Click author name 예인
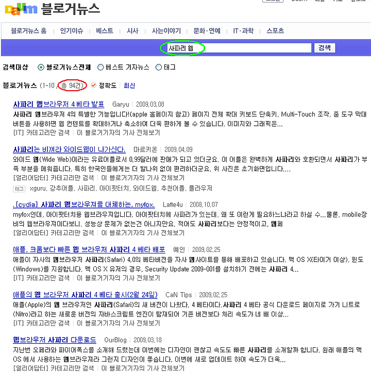This screenshot has height=373, width=371. pos(179,250)
